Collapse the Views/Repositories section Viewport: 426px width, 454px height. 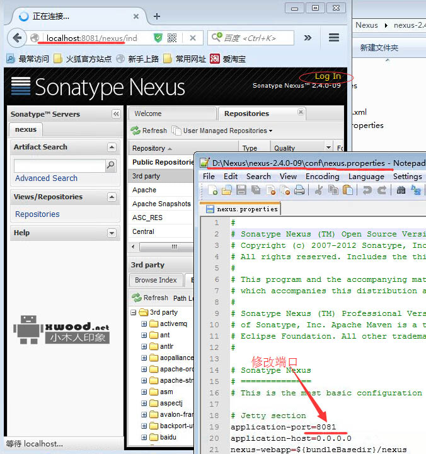pyautogui.click(x=112, y=197)
